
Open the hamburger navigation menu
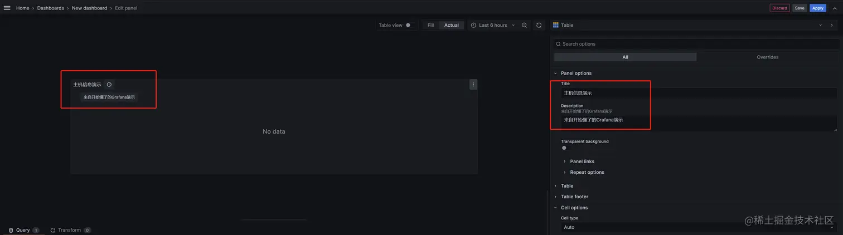(x=7, y=8)
